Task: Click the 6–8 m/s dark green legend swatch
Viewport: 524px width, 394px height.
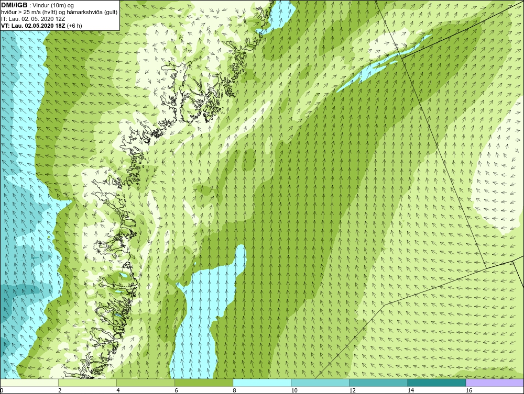Action: point(204,382)
